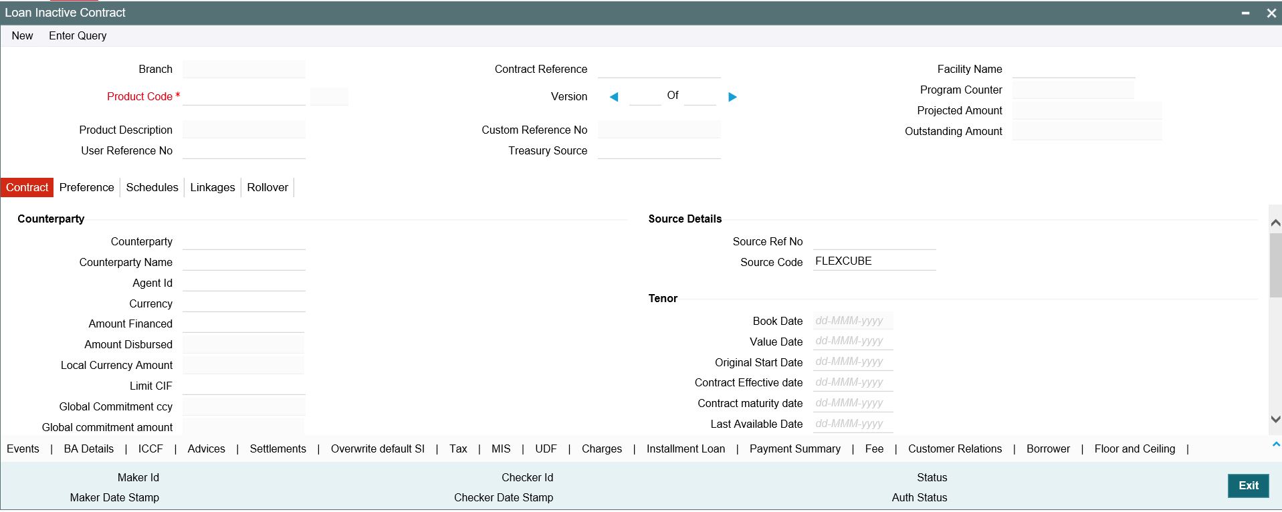Go to the next version with the right arrow
This screenshot has height=512, width=1282.
tap(732, 97)
